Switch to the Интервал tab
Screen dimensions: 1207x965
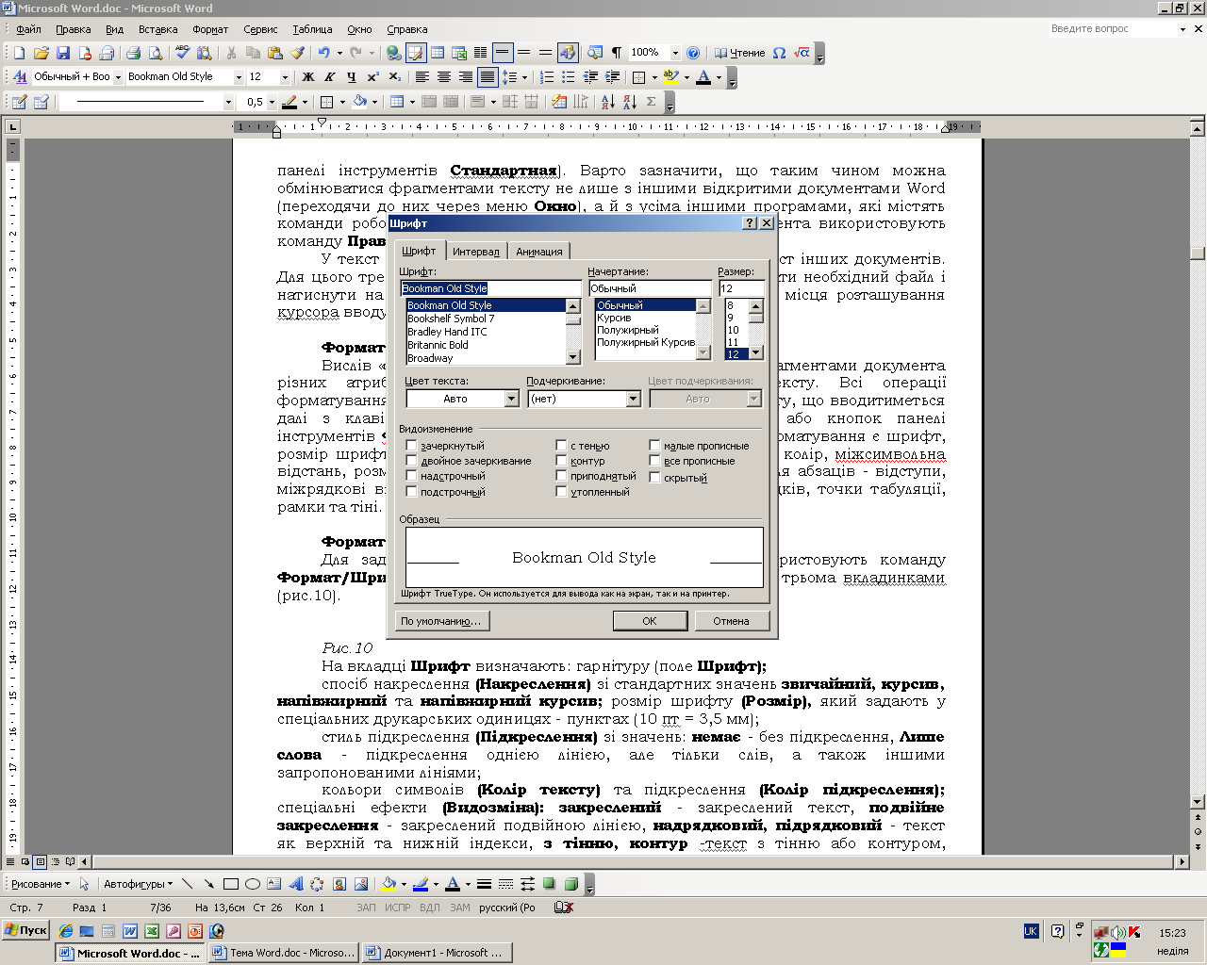[x=476, y=252]
